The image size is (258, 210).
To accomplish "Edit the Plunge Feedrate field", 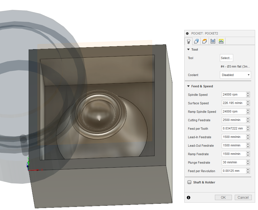I will click(234, 163).
